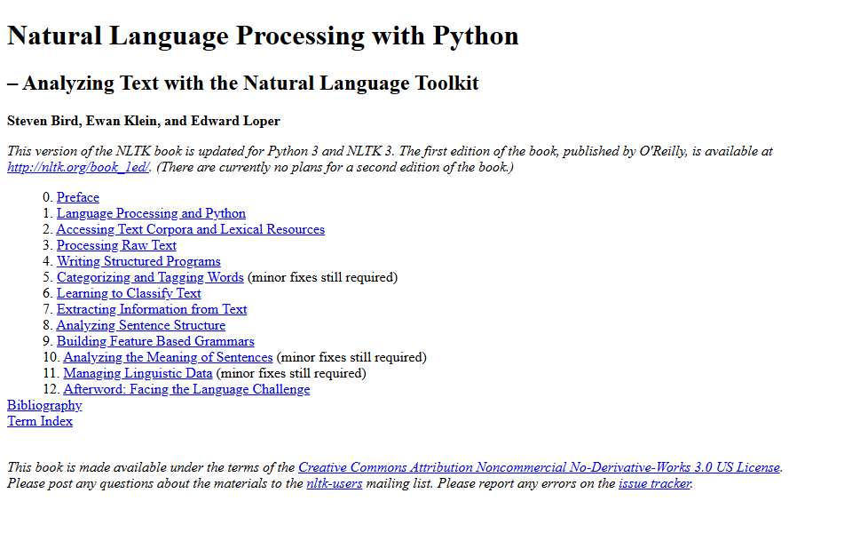Open the Term Index link
This screenshot has width=852, height=533.
40,421
